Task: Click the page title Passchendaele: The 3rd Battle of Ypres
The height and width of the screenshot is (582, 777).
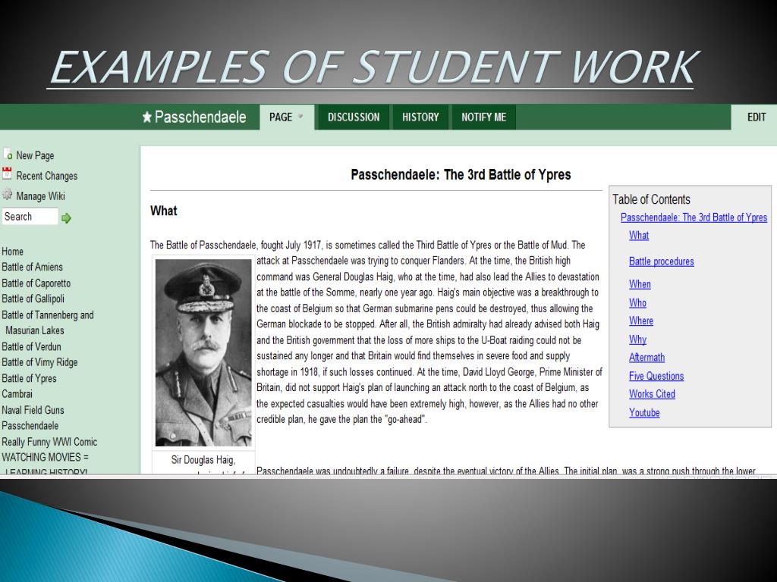Action: point(461,174)
